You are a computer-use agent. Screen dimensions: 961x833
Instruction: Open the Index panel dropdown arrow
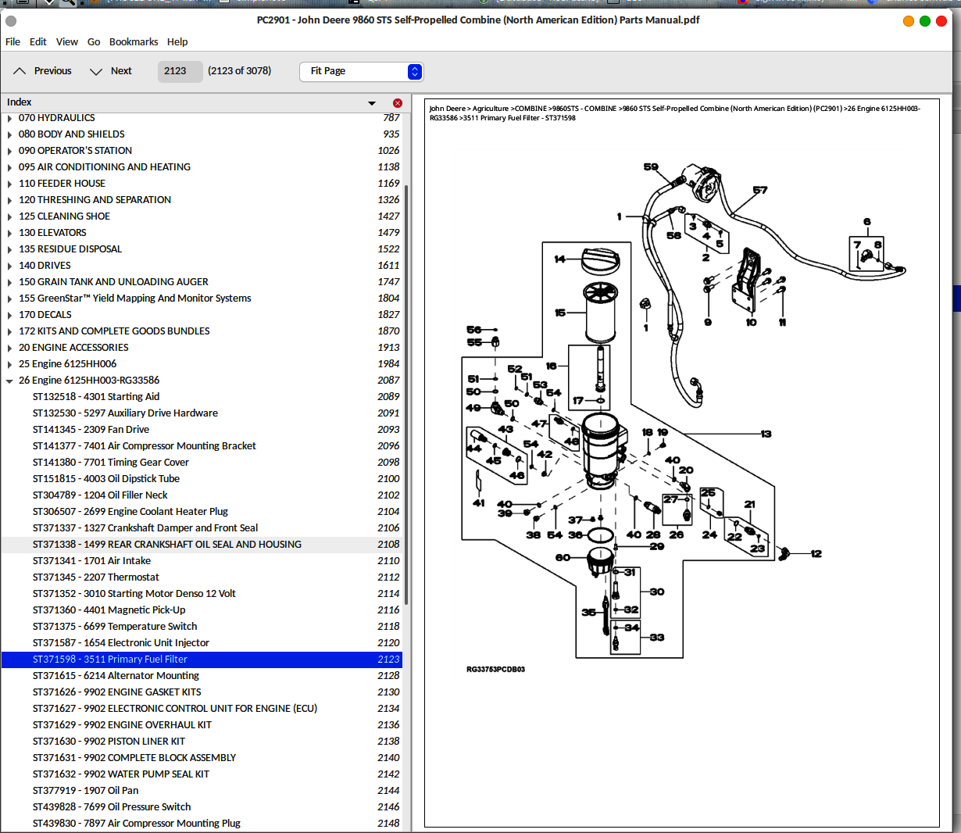(x=372, y=103)
